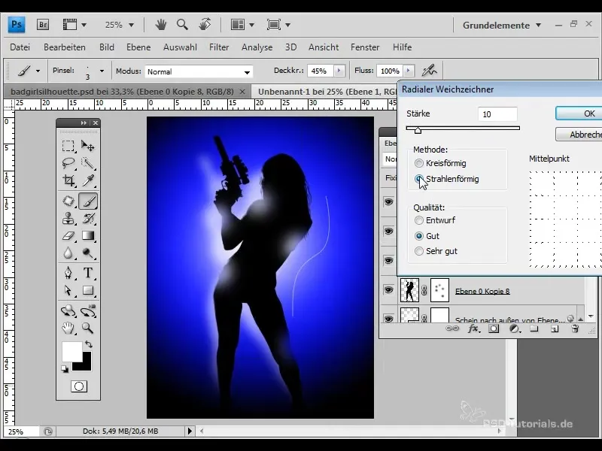Select the Brush tool in the toolbox
This screenshot has height=451, width=602.
pyautogui.click(x=88, y=201)
